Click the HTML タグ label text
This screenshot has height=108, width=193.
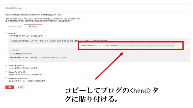[12, 33]
